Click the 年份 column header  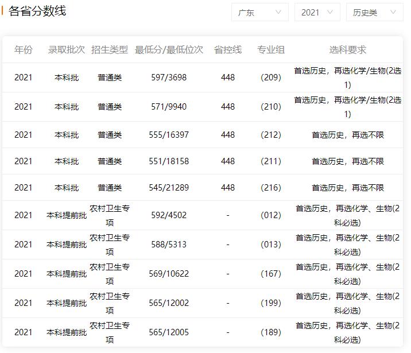pos(24,50)
